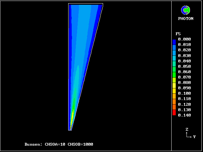Click the 0.040 legend value text
203x152 pixels.
pyautogui.click(x=184, y=61)
